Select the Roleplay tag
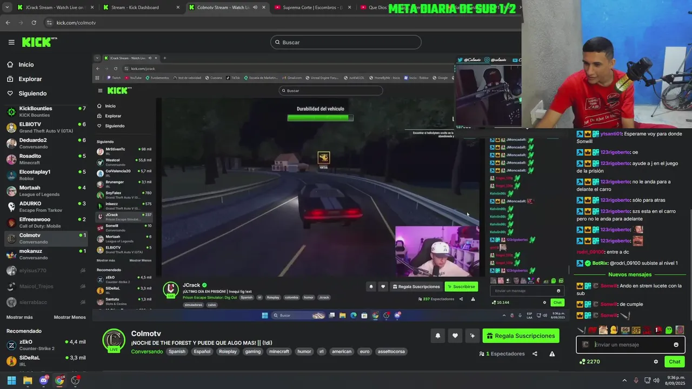This screenshot has width=692, height=389. pyautogui.click(x=228, y=352)
